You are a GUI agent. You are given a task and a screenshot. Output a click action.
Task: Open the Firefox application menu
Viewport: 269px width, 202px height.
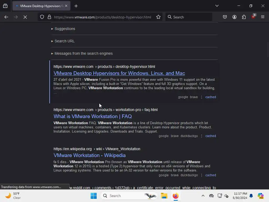263,17
